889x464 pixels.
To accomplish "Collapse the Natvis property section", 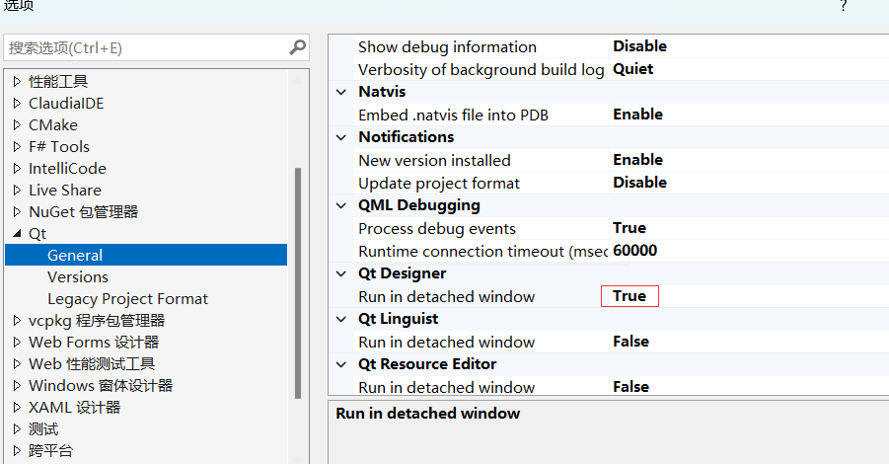I will click(341, 92).
